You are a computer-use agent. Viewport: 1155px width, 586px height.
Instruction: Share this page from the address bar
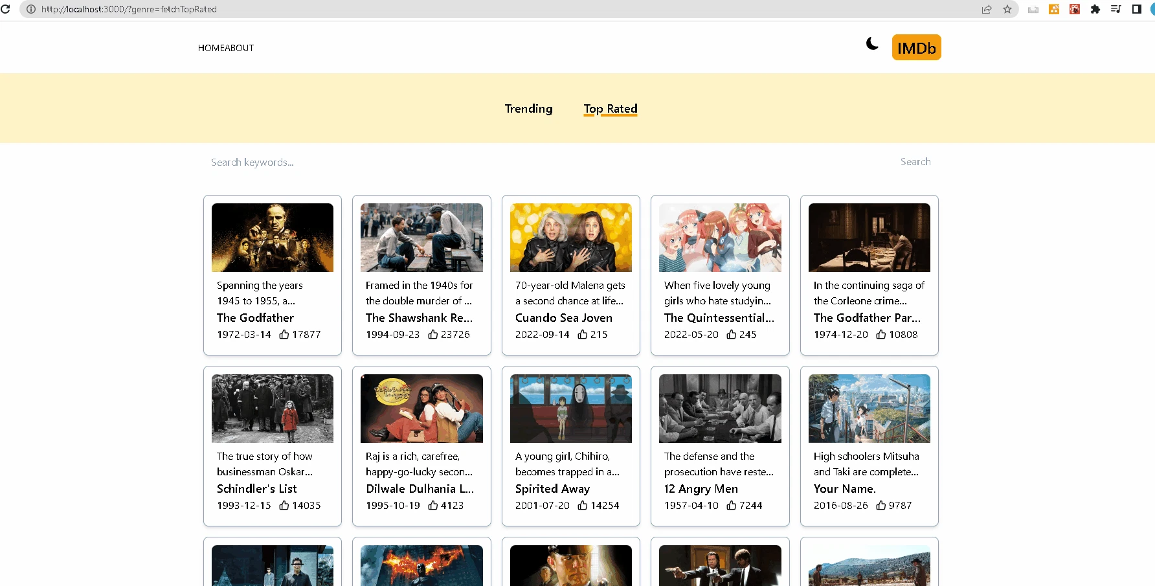coord(987,9)
